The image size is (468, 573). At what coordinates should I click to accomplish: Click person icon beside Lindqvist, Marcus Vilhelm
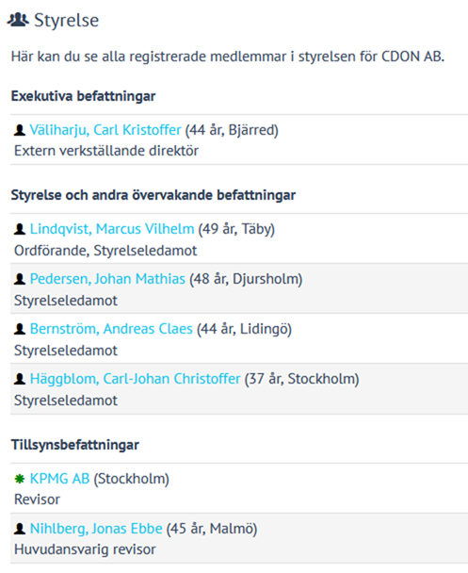click(20, 229)
